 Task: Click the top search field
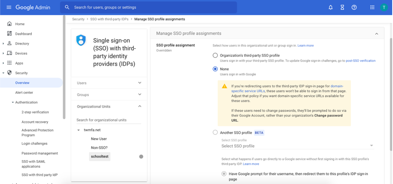click(x=148, y=7)
